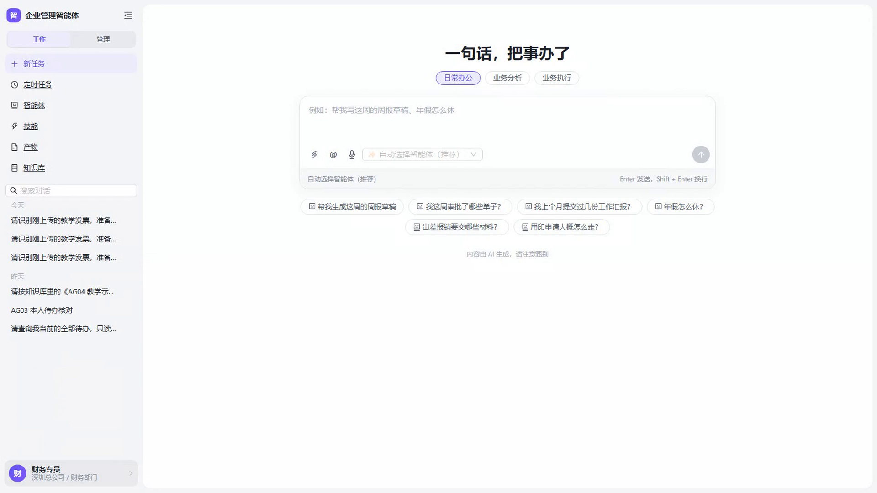
Task: Click the plus icon beside 新任务
Action: point(15,64)
